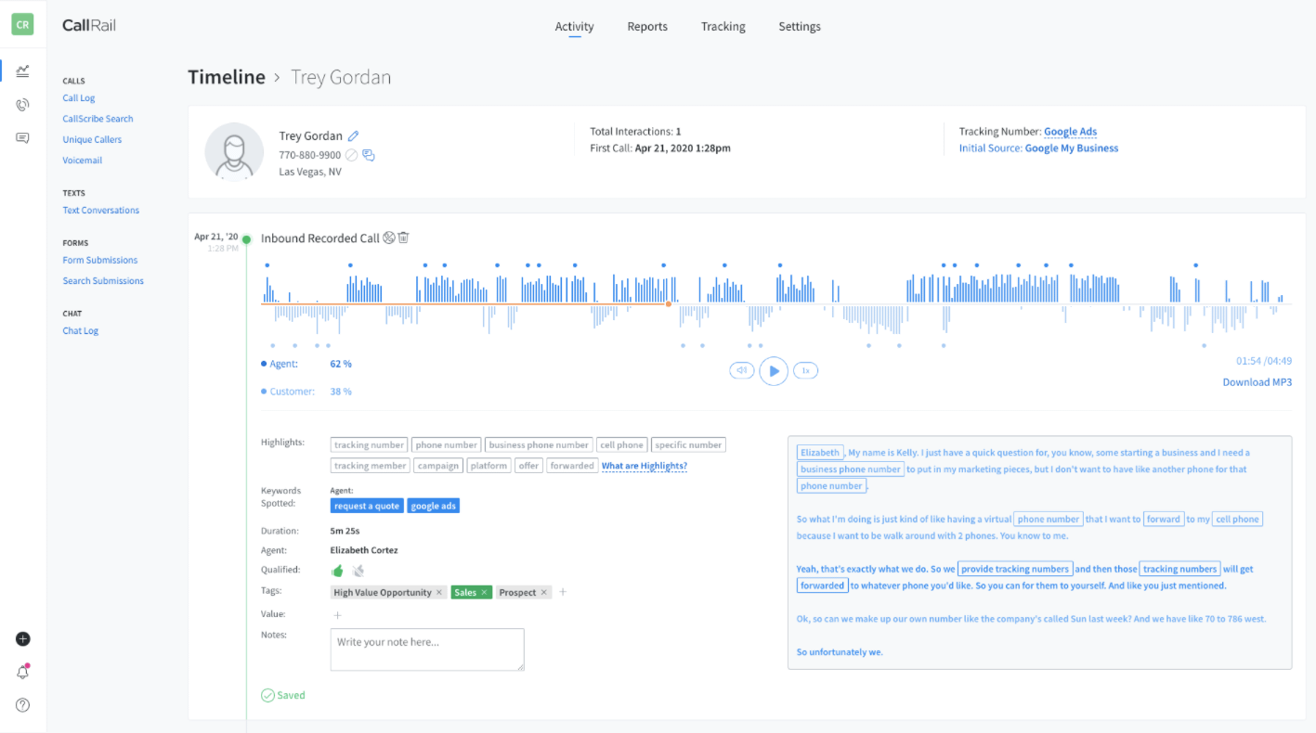Open the 1x playback speed selector

point(805,370)
